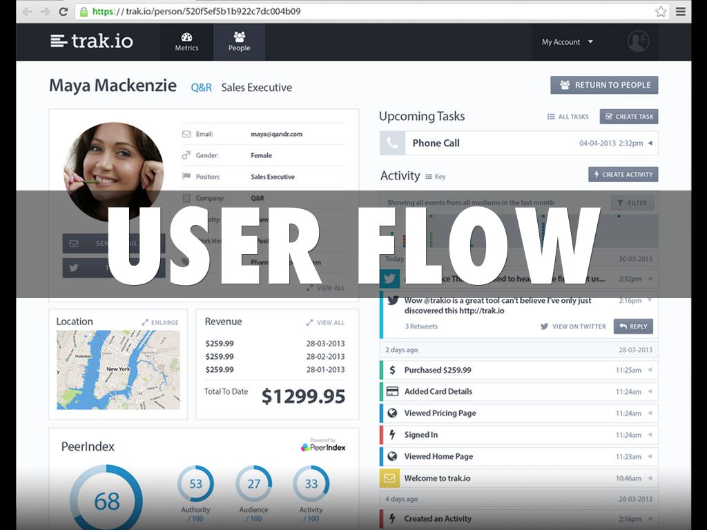707x530 pixels.
Task: Click the user avatar icon in header
Action: [638, 41]
